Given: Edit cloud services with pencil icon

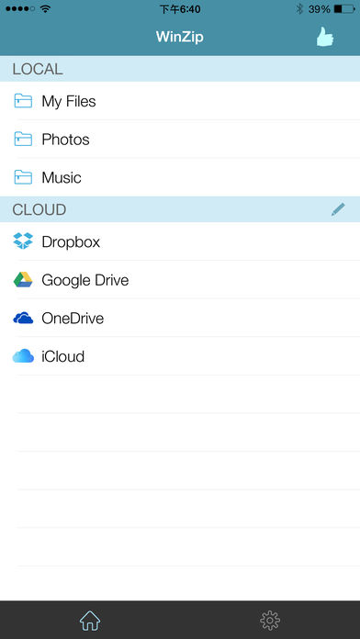Looking at the screenshot, I should tap(338, 209).
